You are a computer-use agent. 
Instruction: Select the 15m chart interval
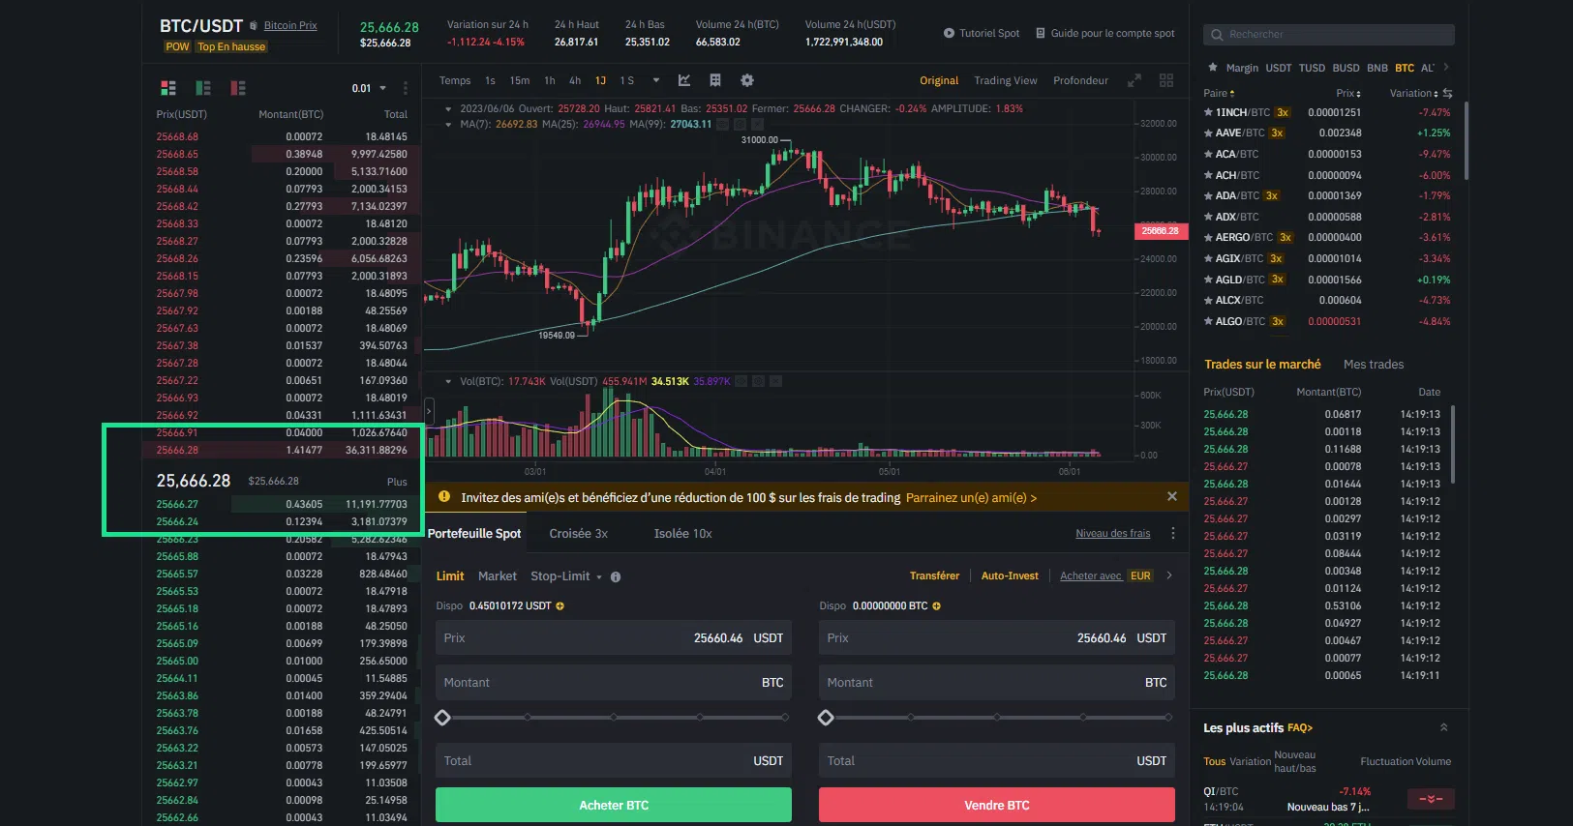(x=520, y=80)
